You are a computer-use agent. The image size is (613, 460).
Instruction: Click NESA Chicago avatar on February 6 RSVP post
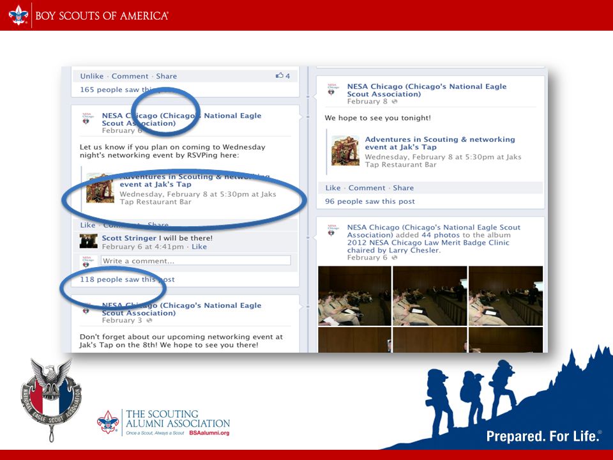(88, 119)
